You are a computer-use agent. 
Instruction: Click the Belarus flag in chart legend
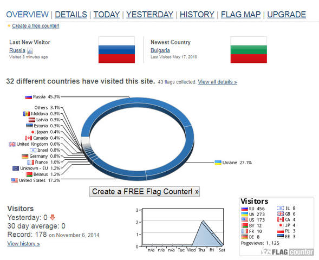coord(29,174)
